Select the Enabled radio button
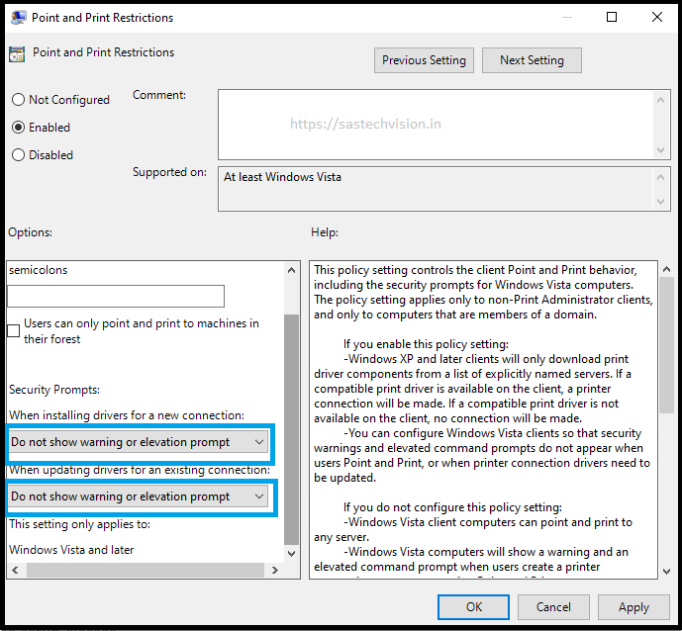Screen dimensions: 682x631 pyautogui.click(x=18, y=128)
